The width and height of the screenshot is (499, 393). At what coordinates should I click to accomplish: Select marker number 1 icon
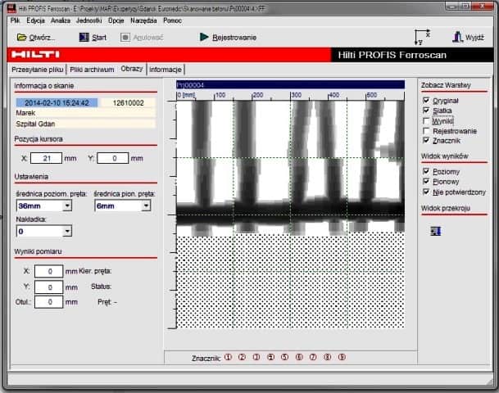click(229, 357)
